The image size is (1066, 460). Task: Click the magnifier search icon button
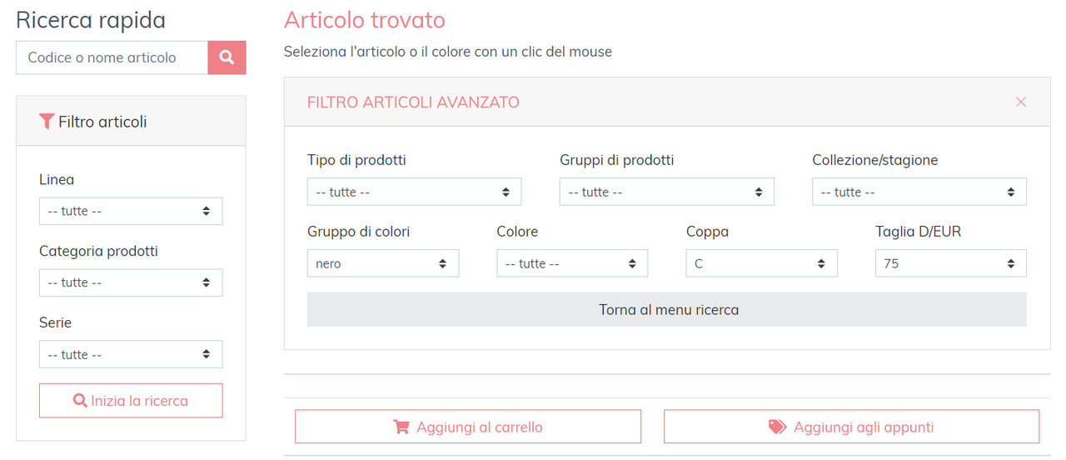(x=227, y=57)
